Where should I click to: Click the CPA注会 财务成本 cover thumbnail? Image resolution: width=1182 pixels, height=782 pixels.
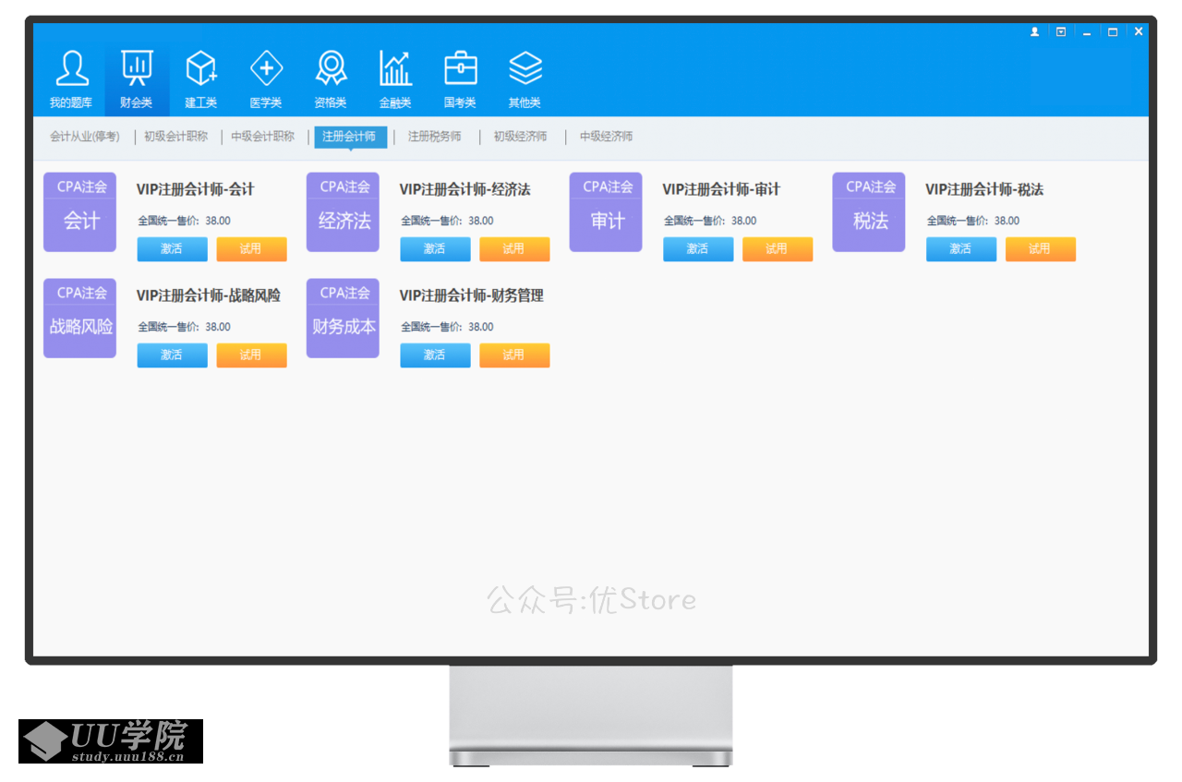(x=343, y=318)
